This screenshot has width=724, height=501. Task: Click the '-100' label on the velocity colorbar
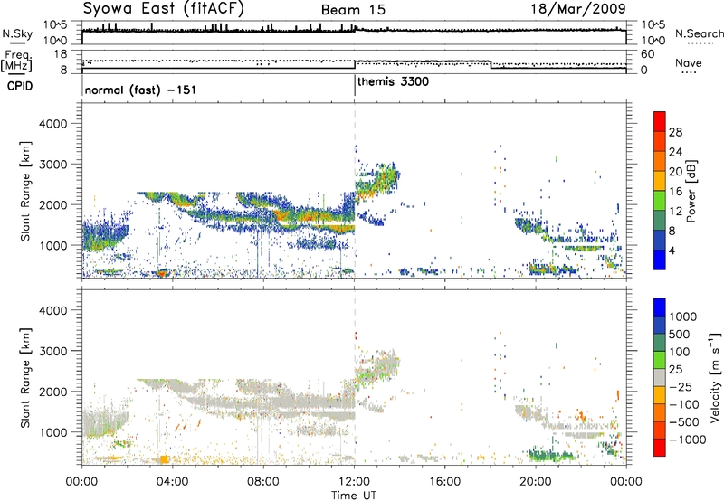pos(684,404)
